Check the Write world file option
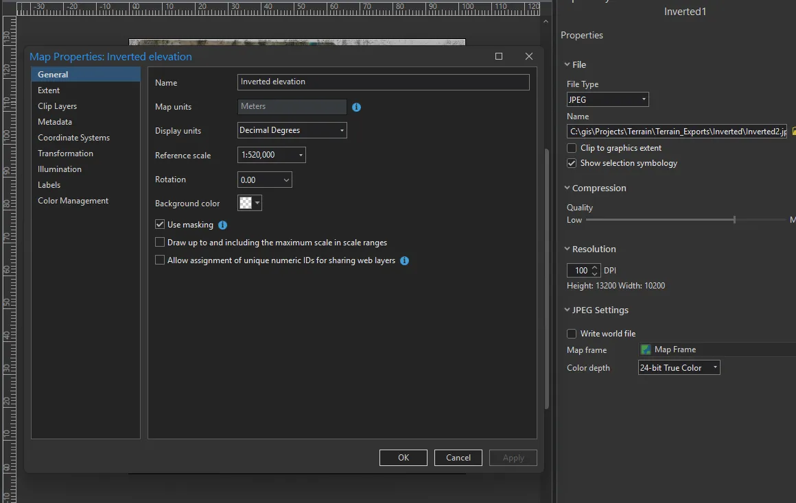 click(x=572, y=334)
